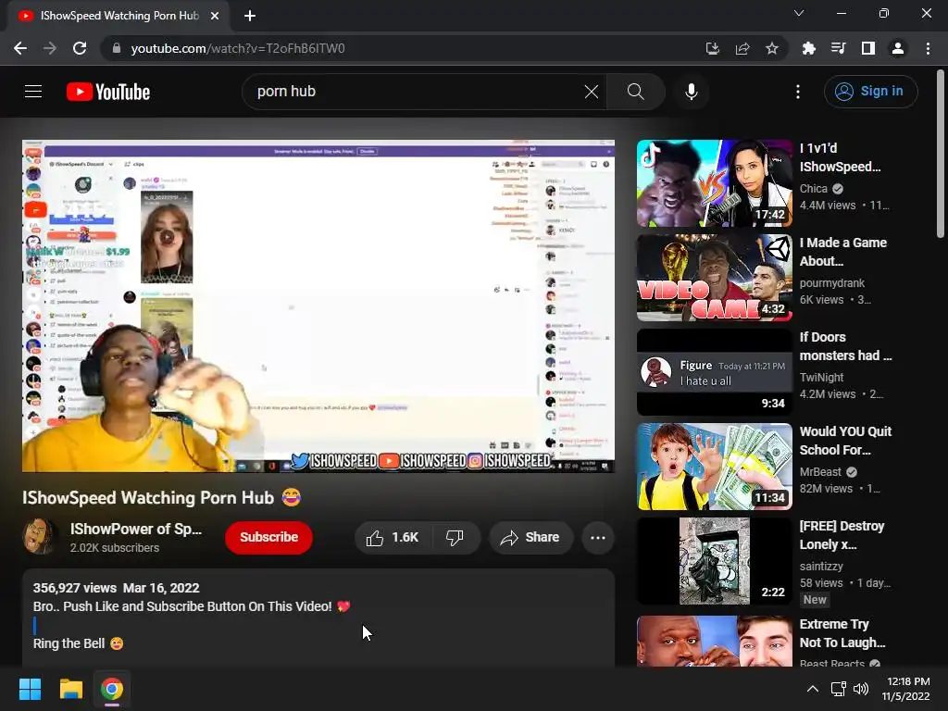Open volume tray icon
Image resolution: width=948 pixels, height=711 pixels.
click(861, 689)
